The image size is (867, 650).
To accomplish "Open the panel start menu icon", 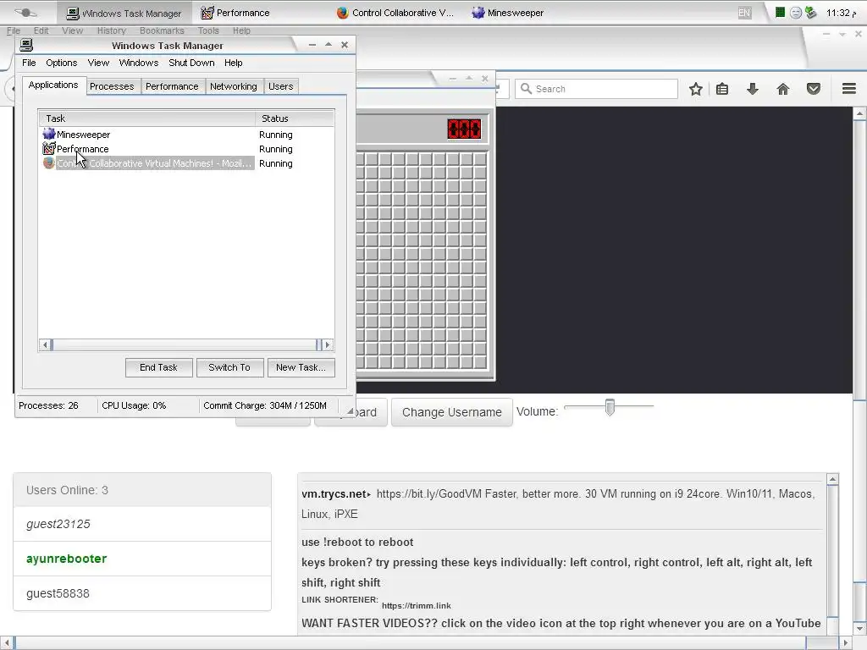I will (x=25, y=12).
